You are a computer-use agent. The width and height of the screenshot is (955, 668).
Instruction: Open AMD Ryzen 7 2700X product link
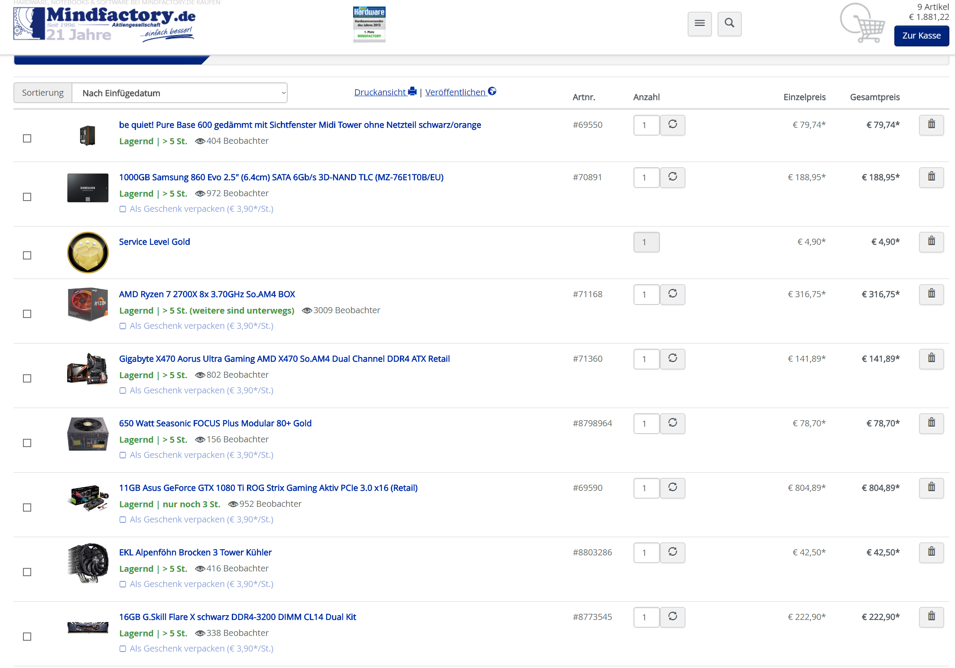207,295
